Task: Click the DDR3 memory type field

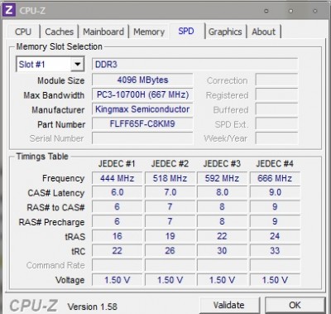Action: [194, 65]
